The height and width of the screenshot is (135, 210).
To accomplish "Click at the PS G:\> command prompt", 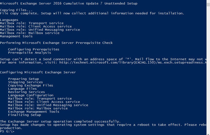I will tap(7, 131).
